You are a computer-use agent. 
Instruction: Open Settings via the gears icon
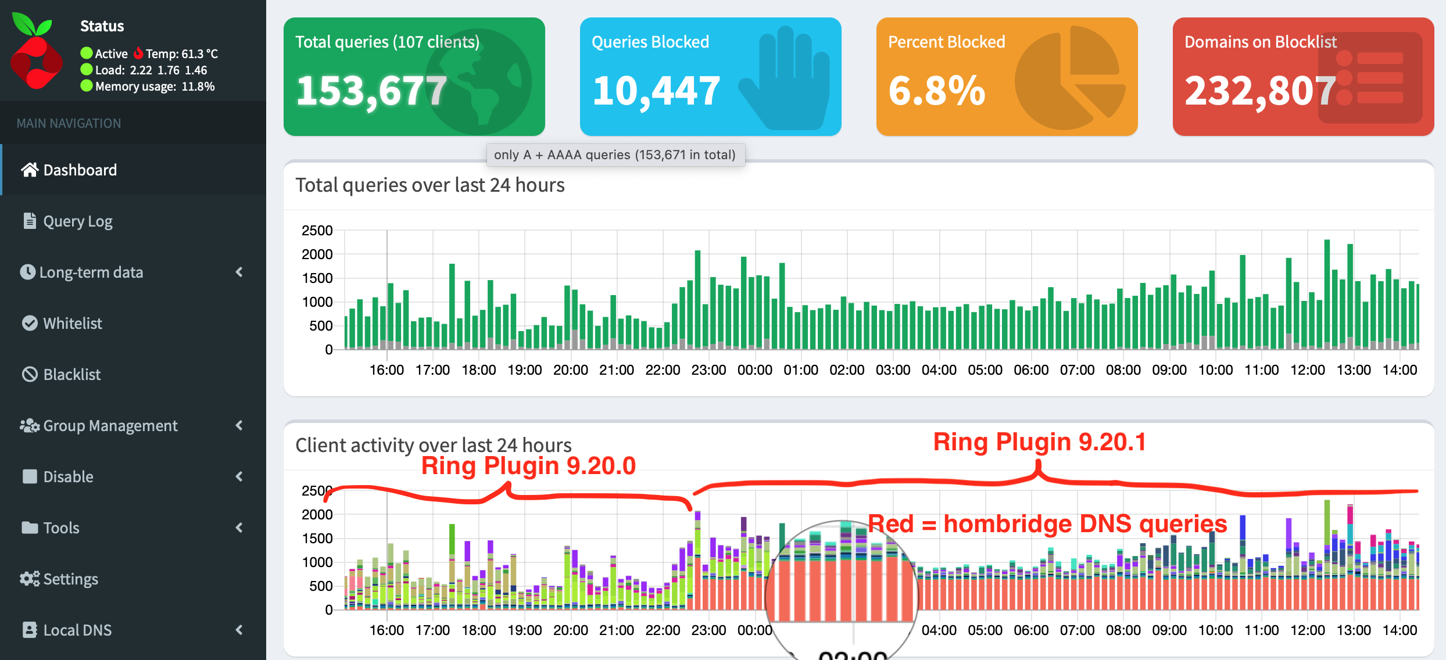(30, 579)
